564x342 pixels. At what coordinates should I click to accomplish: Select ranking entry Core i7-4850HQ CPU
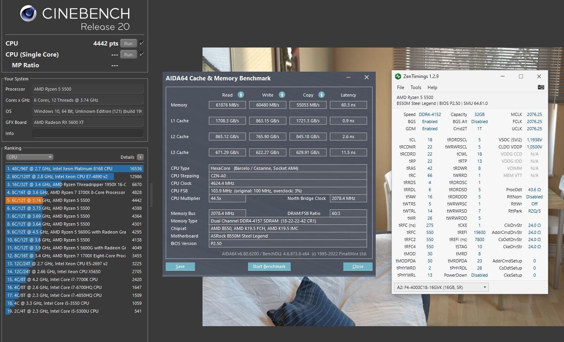[74, 295]
